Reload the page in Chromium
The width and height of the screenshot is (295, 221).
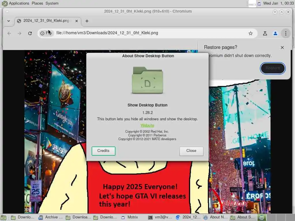(30, 33)
